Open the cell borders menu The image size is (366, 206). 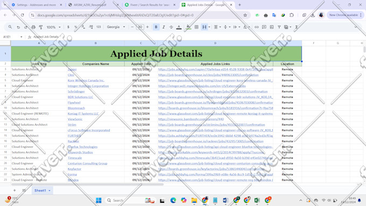tap(196, 27)
